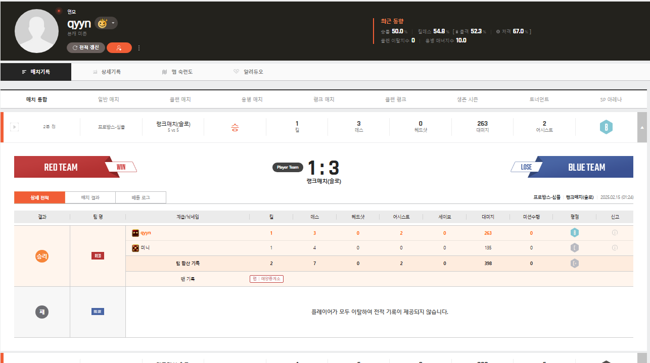Click the orange add friend icon button

pyautogui.click(x=119, y=47)
